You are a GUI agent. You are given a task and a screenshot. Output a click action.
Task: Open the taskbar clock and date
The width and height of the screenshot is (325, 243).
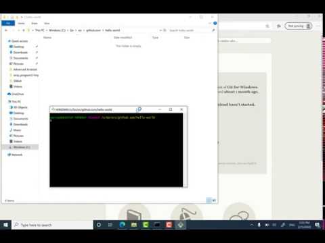304,225
